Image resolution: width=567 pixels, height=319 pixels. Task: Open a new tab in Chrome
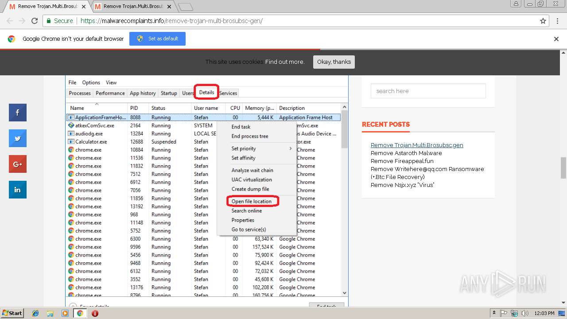tap(185, 7)
